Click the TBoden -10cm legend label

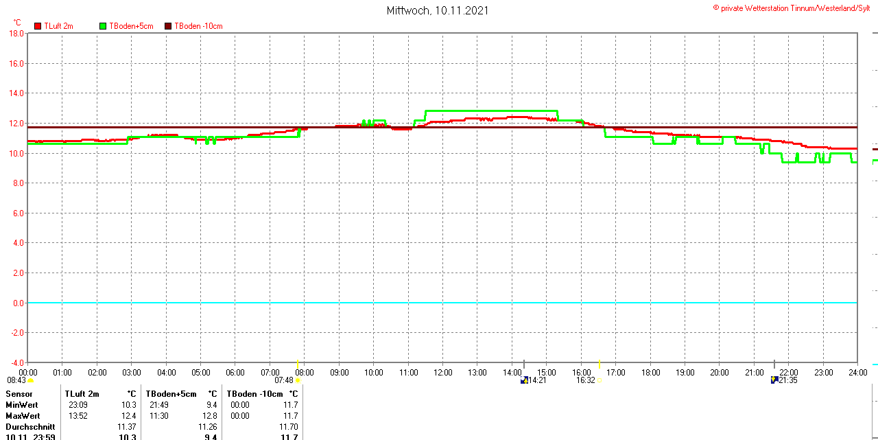(x=198, y=26)
